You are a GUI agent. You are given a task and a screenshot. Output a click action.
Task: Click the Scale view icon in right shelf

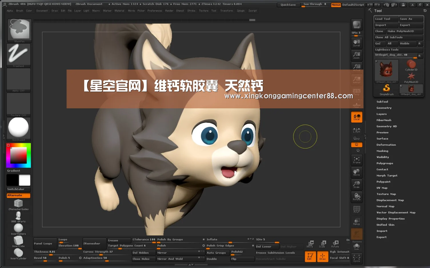tap(357, 185)
